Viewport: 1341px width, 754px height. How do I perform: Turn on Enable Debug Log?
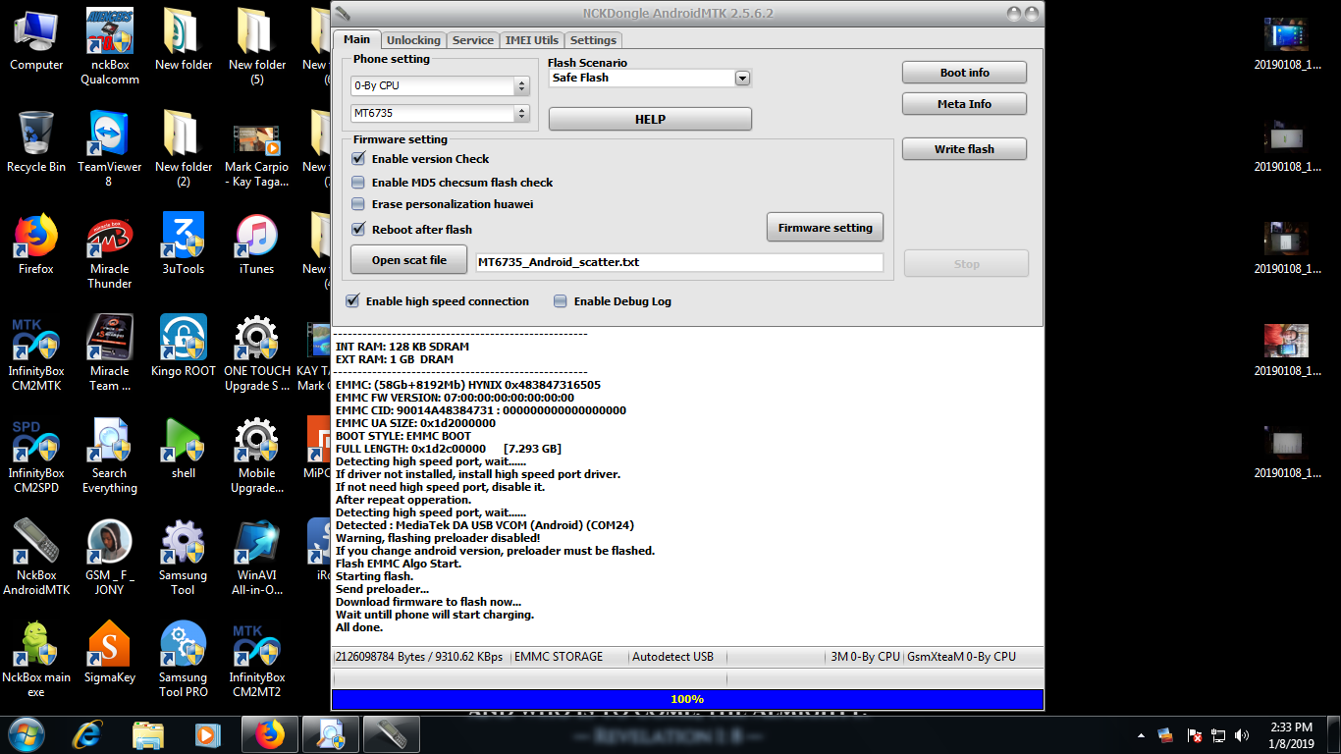click(x=561, y=301)
